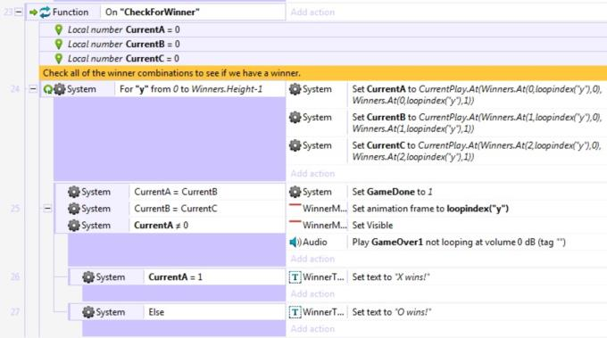Select the Set CurrentC to CurrentPlay.At action
Image resolution: width=607 pixels, height=338 pixels.
(x=477, y=152)
